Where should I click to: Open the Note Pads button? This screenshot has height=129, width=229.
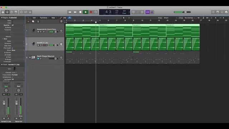click(218, 12)
